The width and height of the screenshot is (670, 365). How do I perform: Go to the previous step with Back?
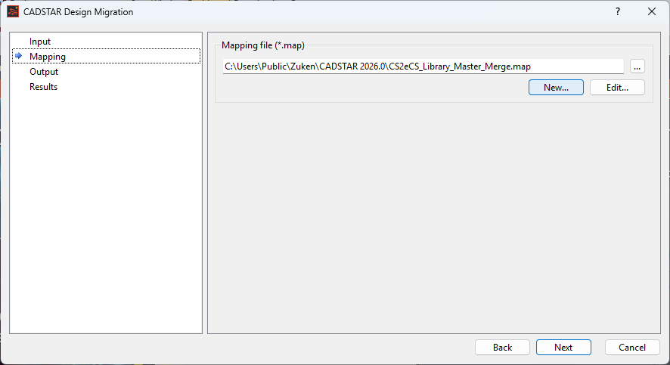pyautogui.click(x=502, y=348)
